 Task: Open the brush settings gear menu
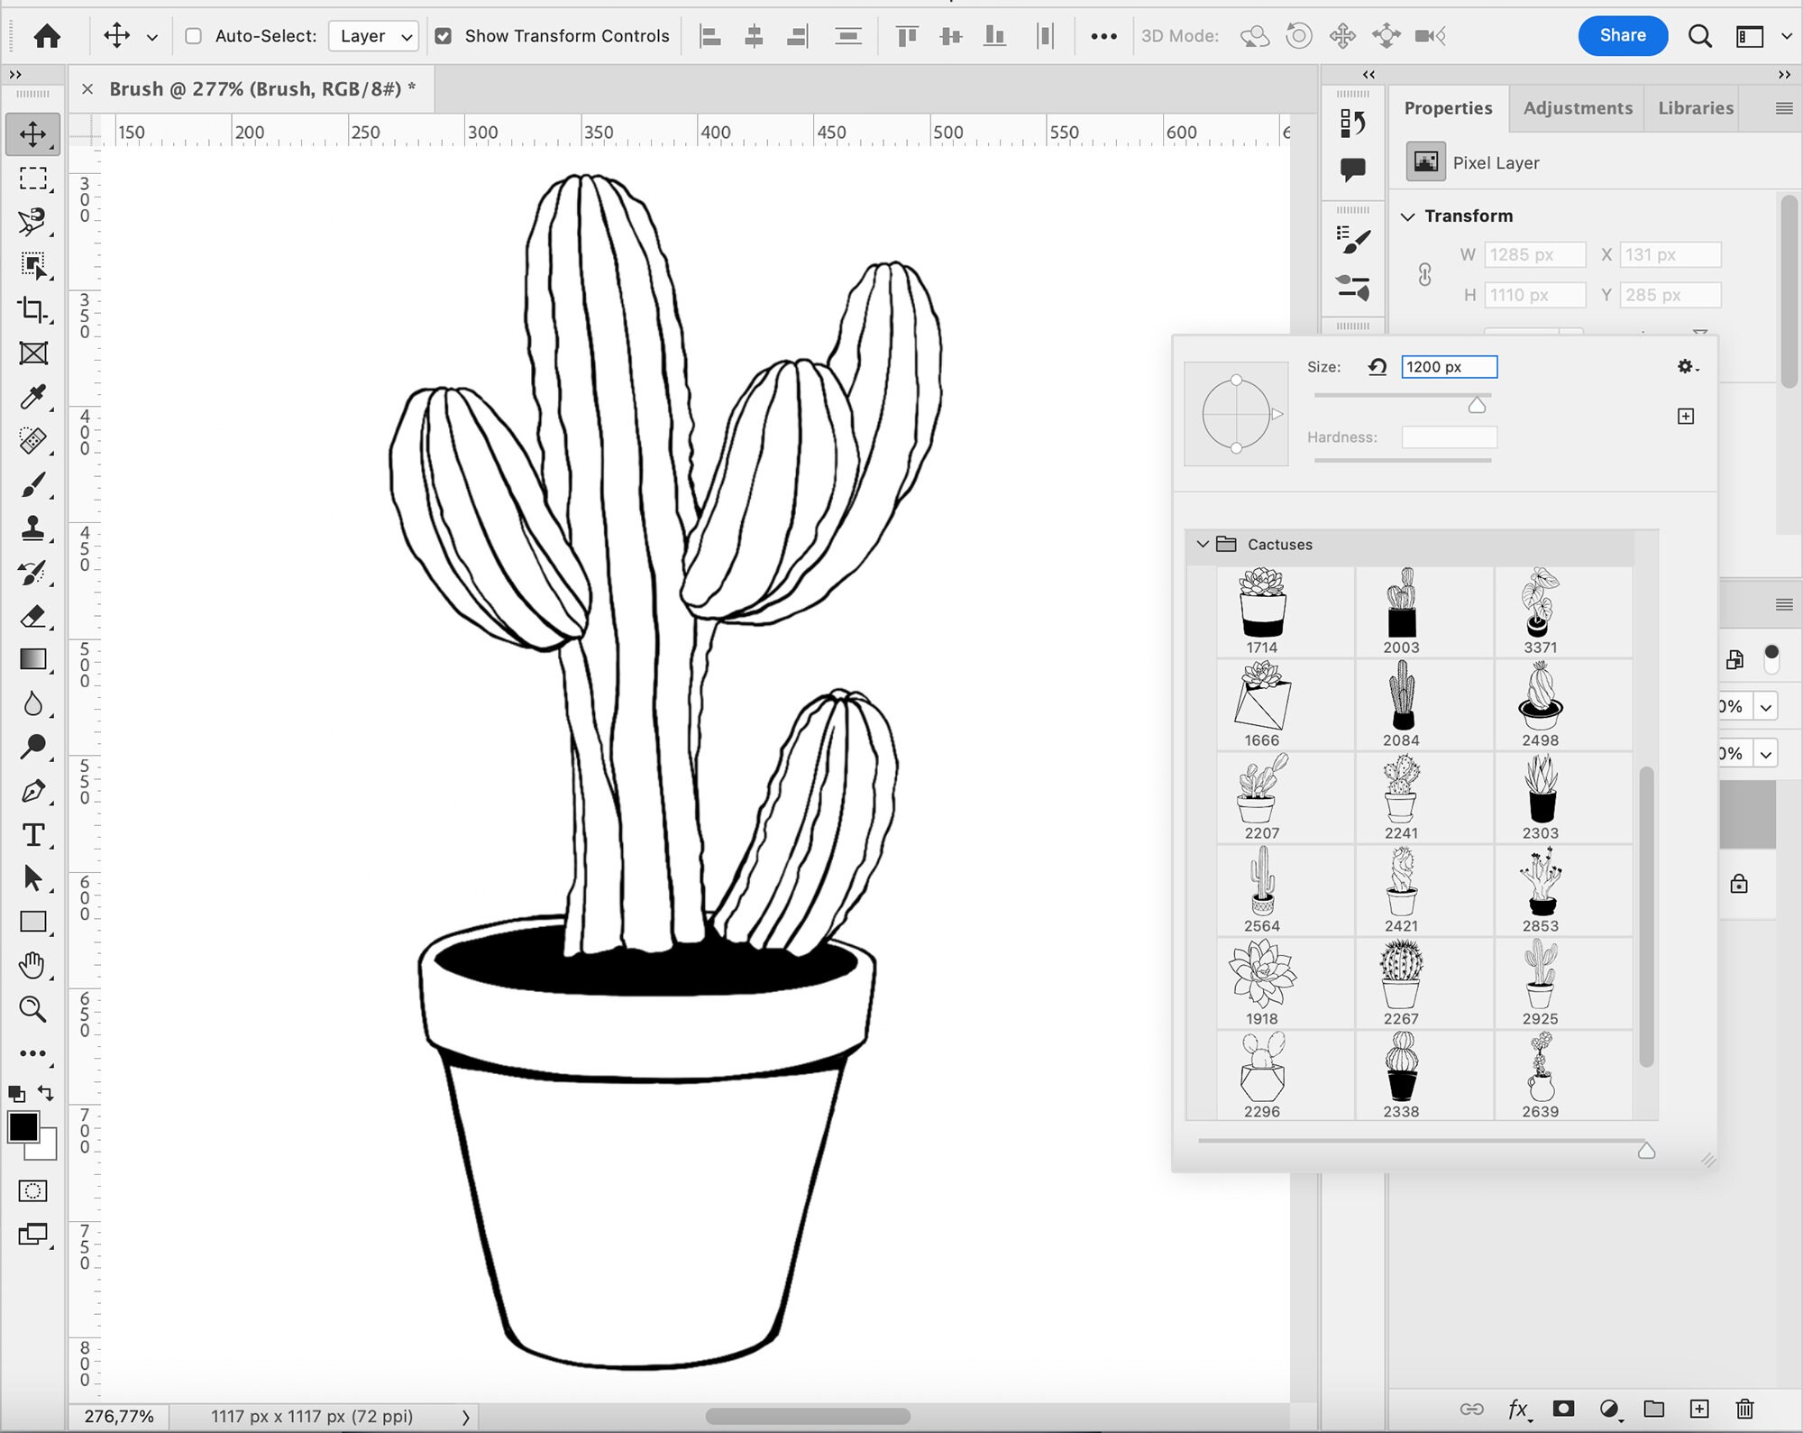[x=1685, y=367]
